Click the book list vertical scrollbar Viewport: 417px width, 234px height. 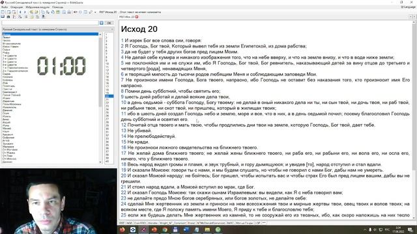pos(100,71)
